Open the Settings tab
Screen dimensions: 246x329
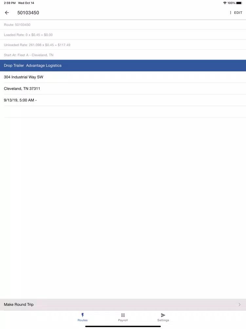[x=163, y=317]
